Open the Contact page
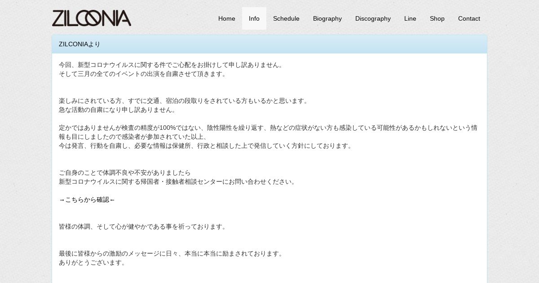This screenshot has height=283, width=539. point(469,18)
